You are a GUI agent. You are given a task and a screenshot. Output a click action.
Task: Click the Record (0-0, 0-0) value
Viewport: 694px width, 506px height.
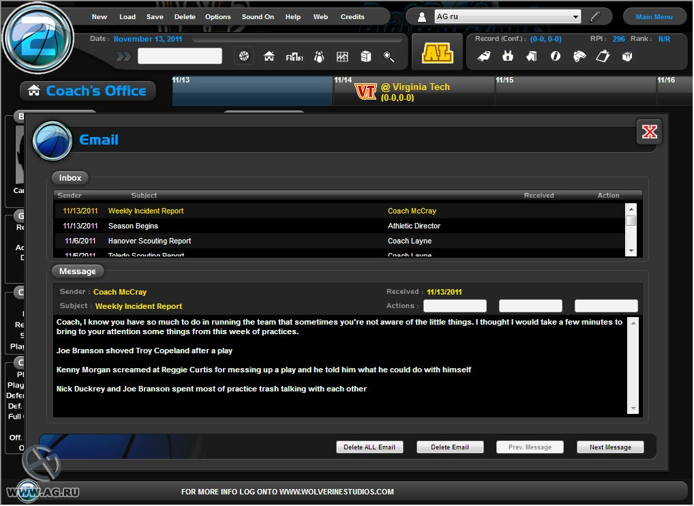(x=546, y=39)
